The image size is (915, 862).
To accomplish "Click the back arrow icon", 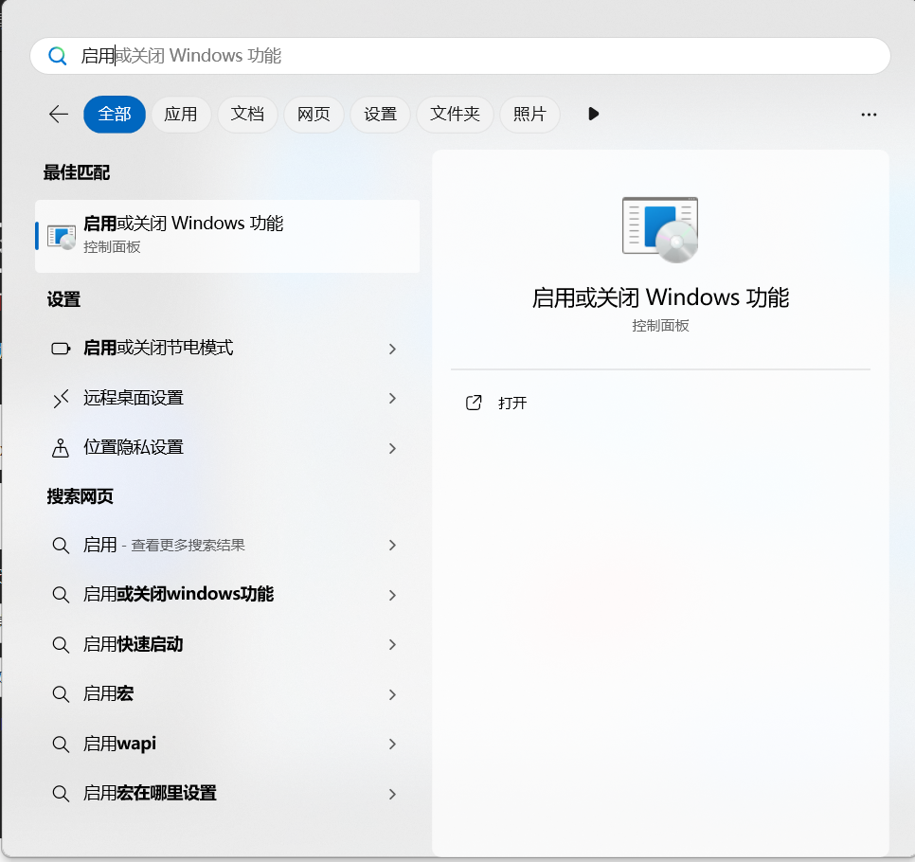I will click(x=59, y=114).
